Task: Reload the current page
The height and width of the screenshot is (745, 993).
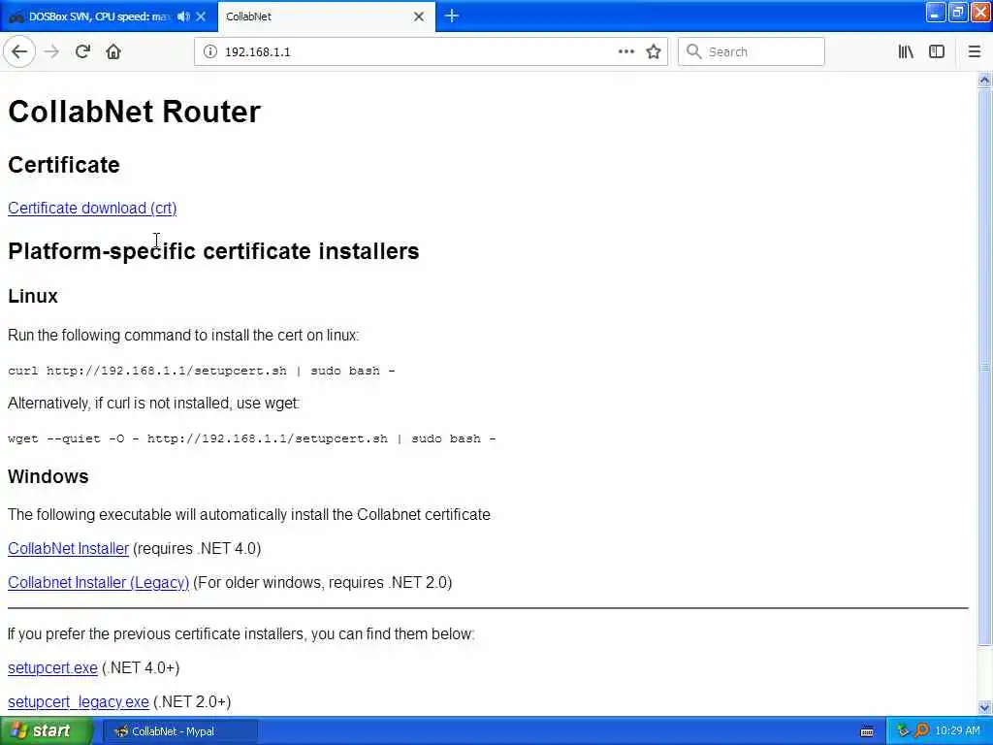Action: [x=82, y=51]
